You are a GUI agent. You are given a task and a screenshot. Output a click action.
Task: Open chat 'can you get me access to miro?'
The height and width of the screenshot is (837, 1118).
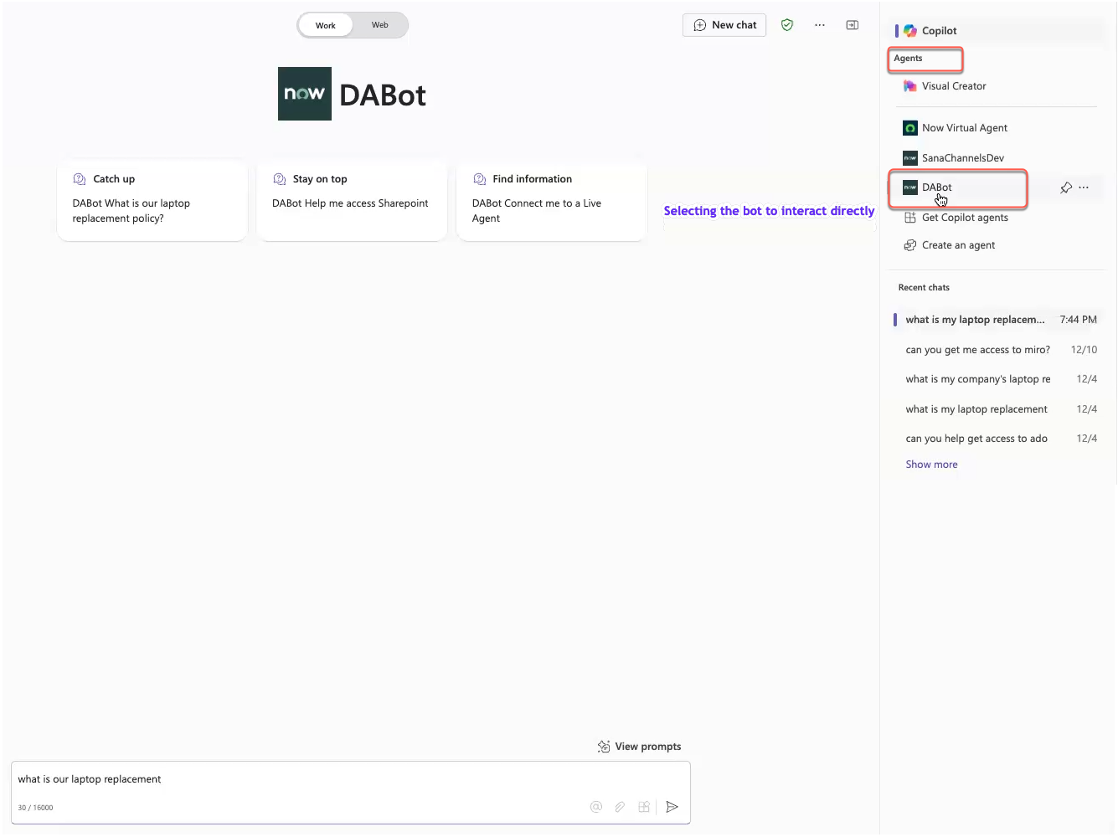[x=997, y=350]
